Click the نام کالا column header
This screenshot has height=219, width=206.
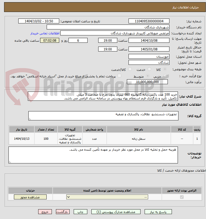[139, 129]
